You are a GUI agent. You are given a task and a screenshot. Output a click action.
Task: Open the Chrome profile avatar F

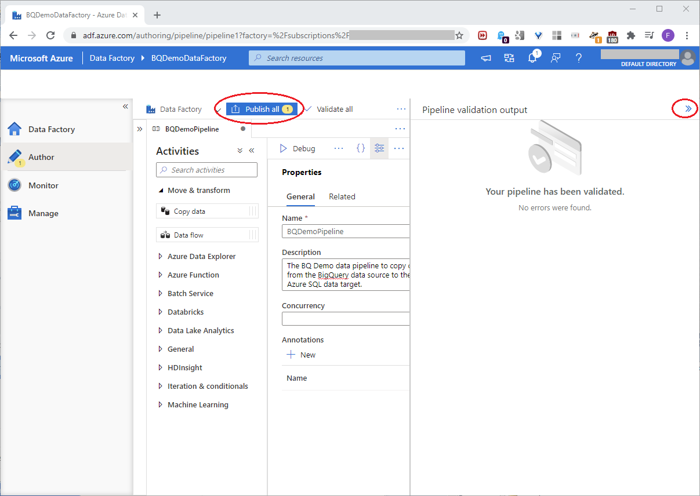668,35
